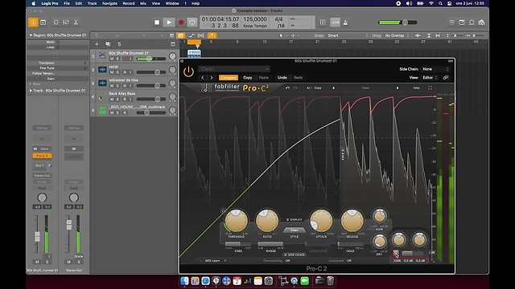Click the Play transport button
The image size is (515, 289).
pos(169,22)
